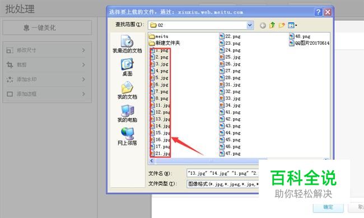
Task: Select file 46.png
Action: pyautogui.click(x=230, y=146)
